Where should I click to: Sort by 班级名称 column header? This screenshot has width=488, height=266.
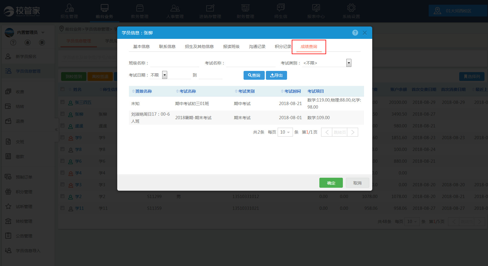(143, 91)
